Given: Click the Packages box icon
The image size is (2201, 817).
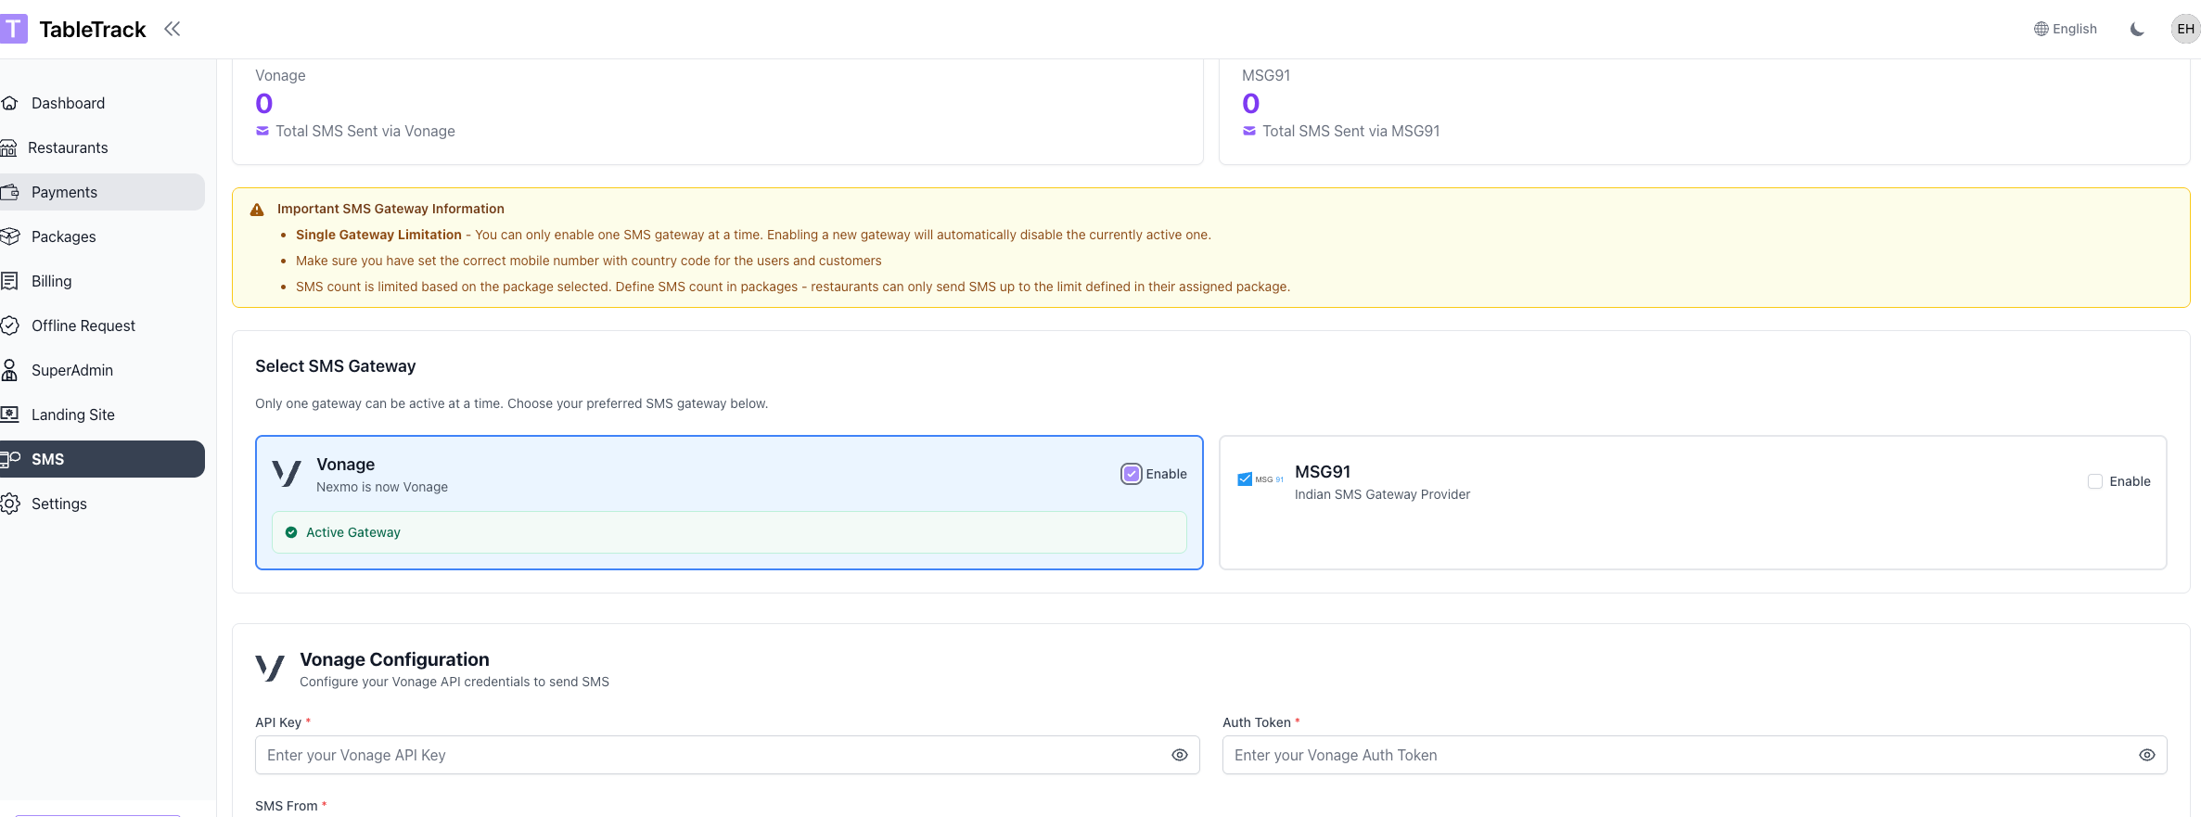Looking at the screenshot, I should point(10,236).
